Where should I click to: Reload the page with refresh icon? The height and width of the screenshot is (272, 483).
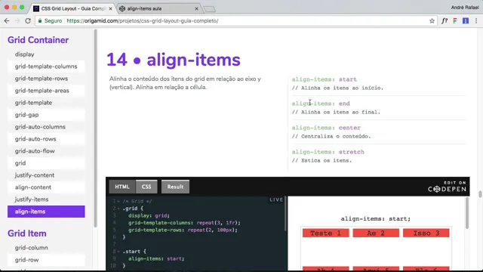click(x=28, y=20)
